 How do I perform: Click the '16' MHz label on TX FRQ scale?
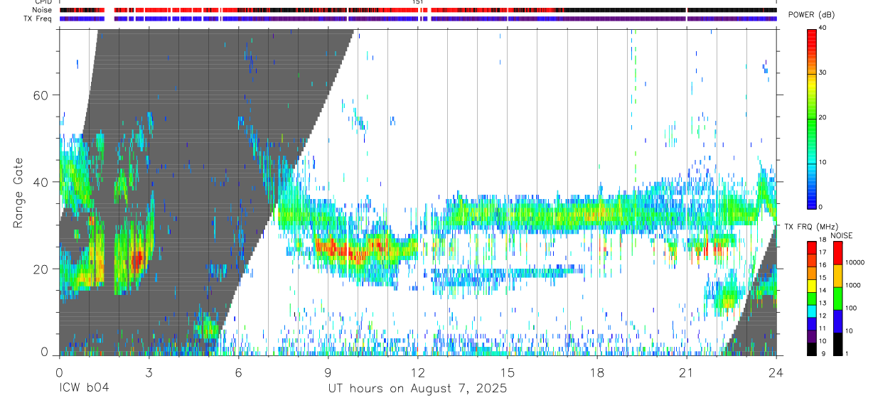(823, 265)
